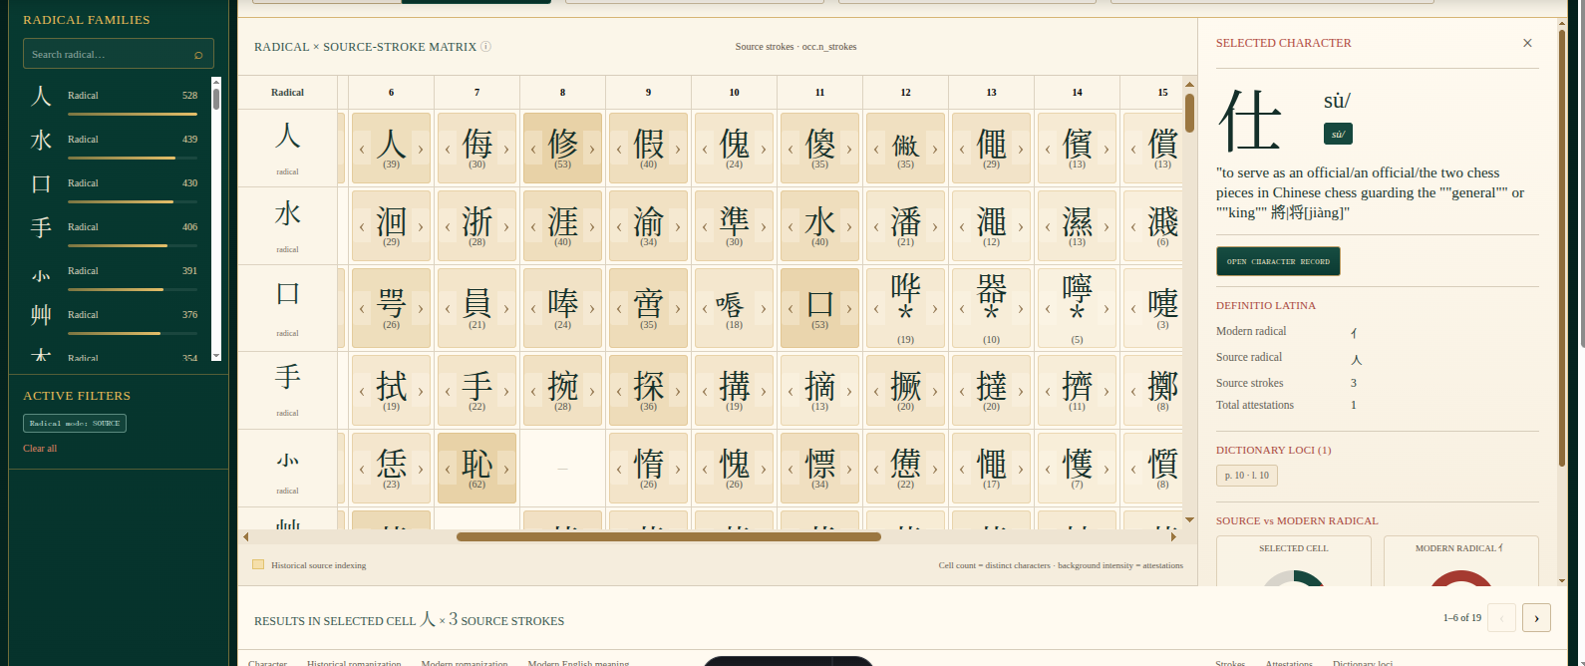Choose the 水 radical family with count 439
1585x666 pixels.
tap(114, 142)
